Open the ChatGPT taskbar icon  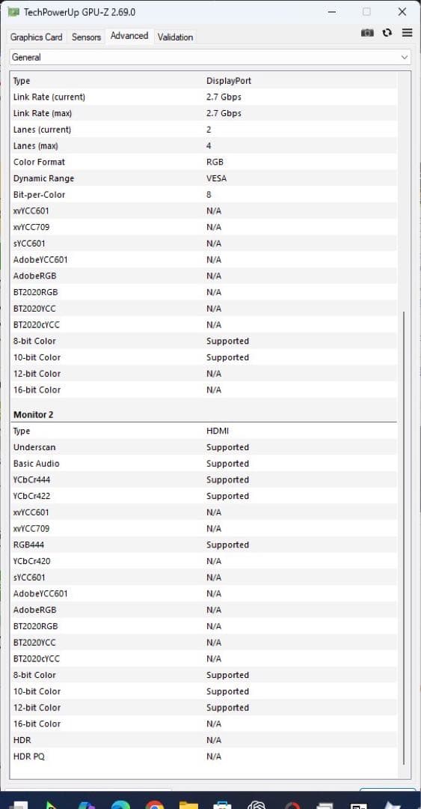point(256,804)
